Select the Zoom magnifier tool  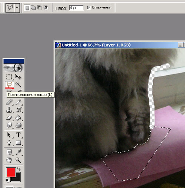(x=18, y=160)
